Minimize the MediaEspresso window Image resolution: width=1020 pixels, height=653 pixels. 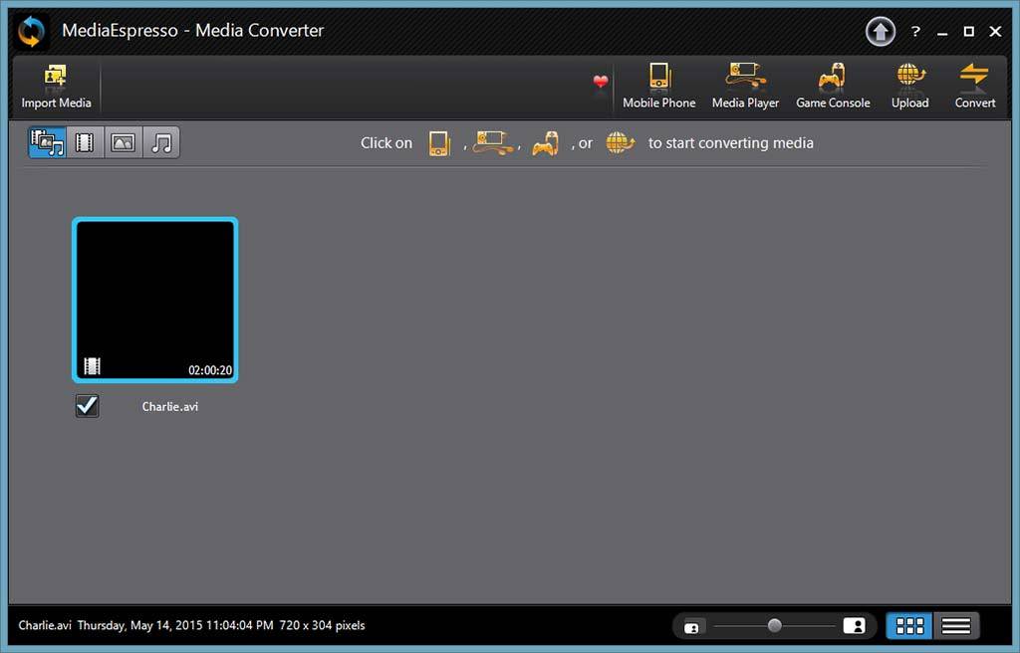(942, 32)
